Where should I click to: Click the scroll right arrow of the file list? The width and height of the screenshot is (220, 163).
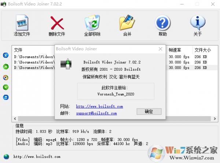coord(214,119)
